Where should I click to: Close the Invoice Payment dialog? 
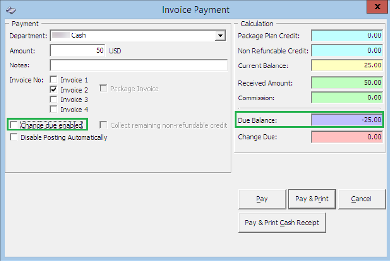click(377, 7)
